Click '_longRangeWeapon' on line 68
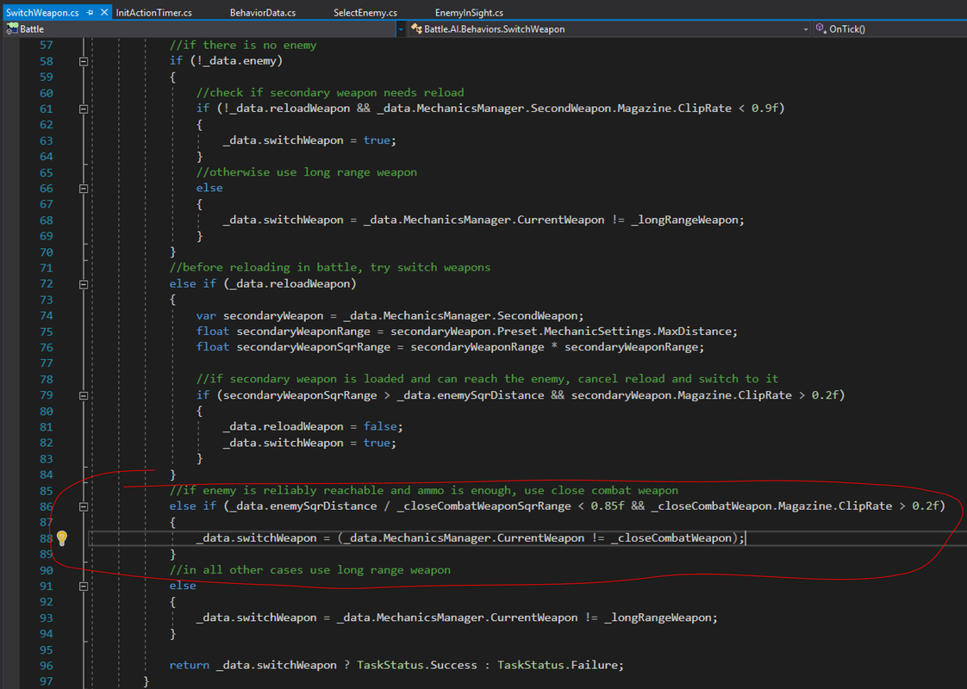Viewport: 967px width, 689px height. 684,220
